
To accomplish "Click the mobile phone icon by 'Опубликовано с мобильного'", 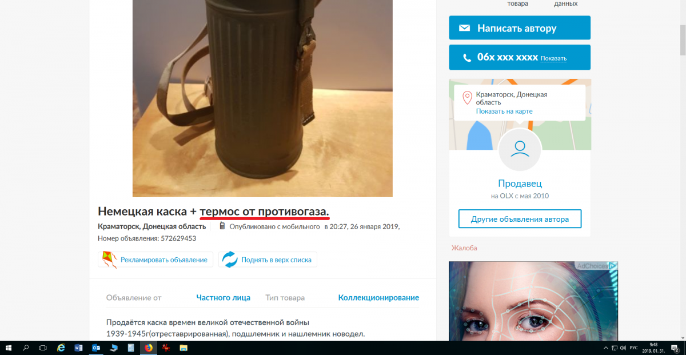I will tap(222, 226).
